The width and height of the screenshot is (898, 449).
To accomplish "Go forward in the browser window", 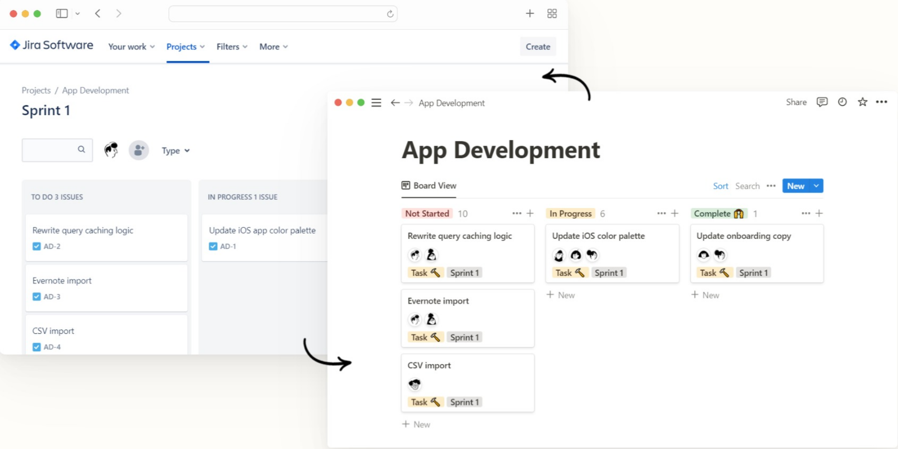I will pyautogui.click(x=118, y=14).
